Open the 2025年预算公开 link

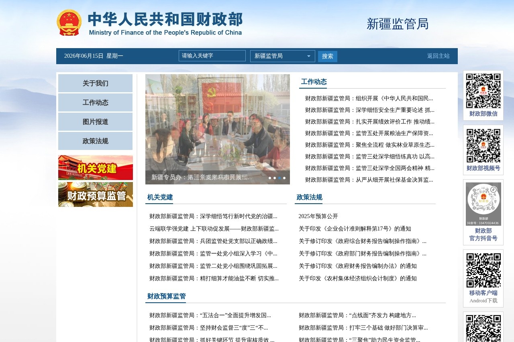coord(318,217)
